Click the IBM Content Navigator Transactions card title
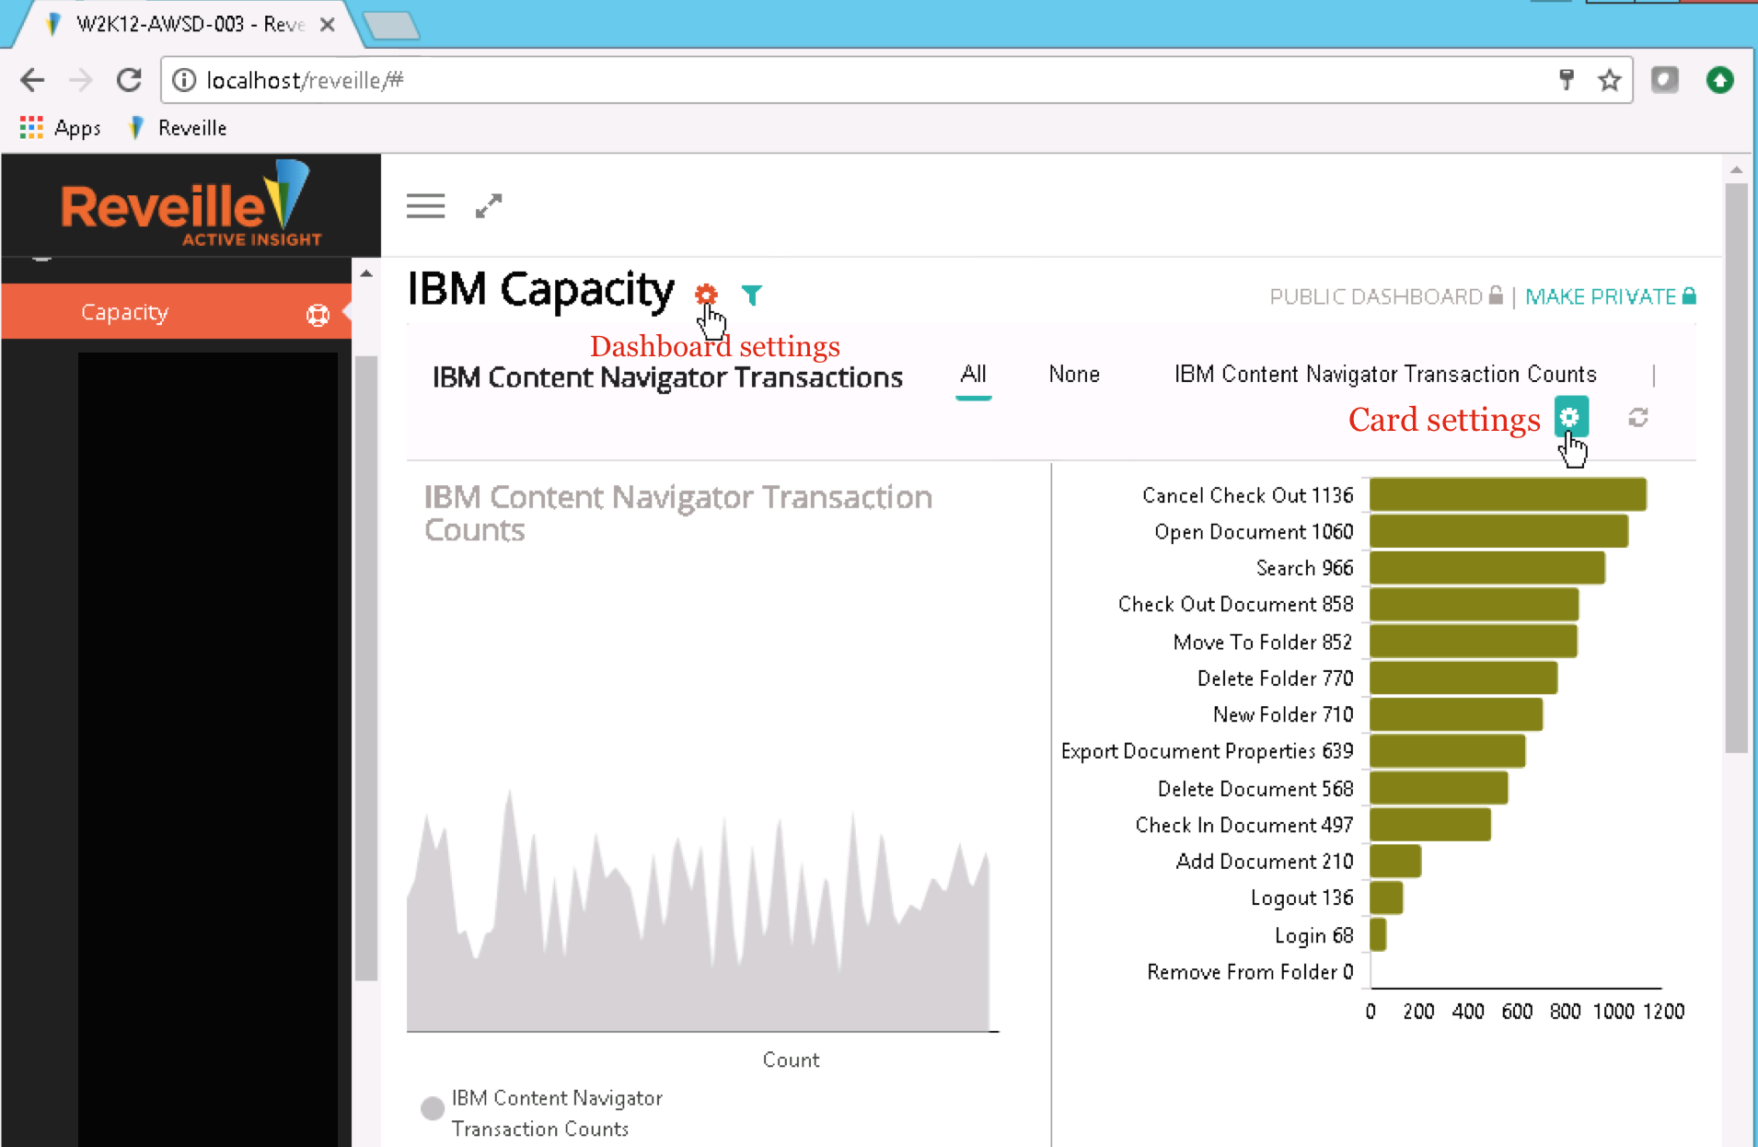This screenshot has width=1758, height=1147. (x=667, y=377)
